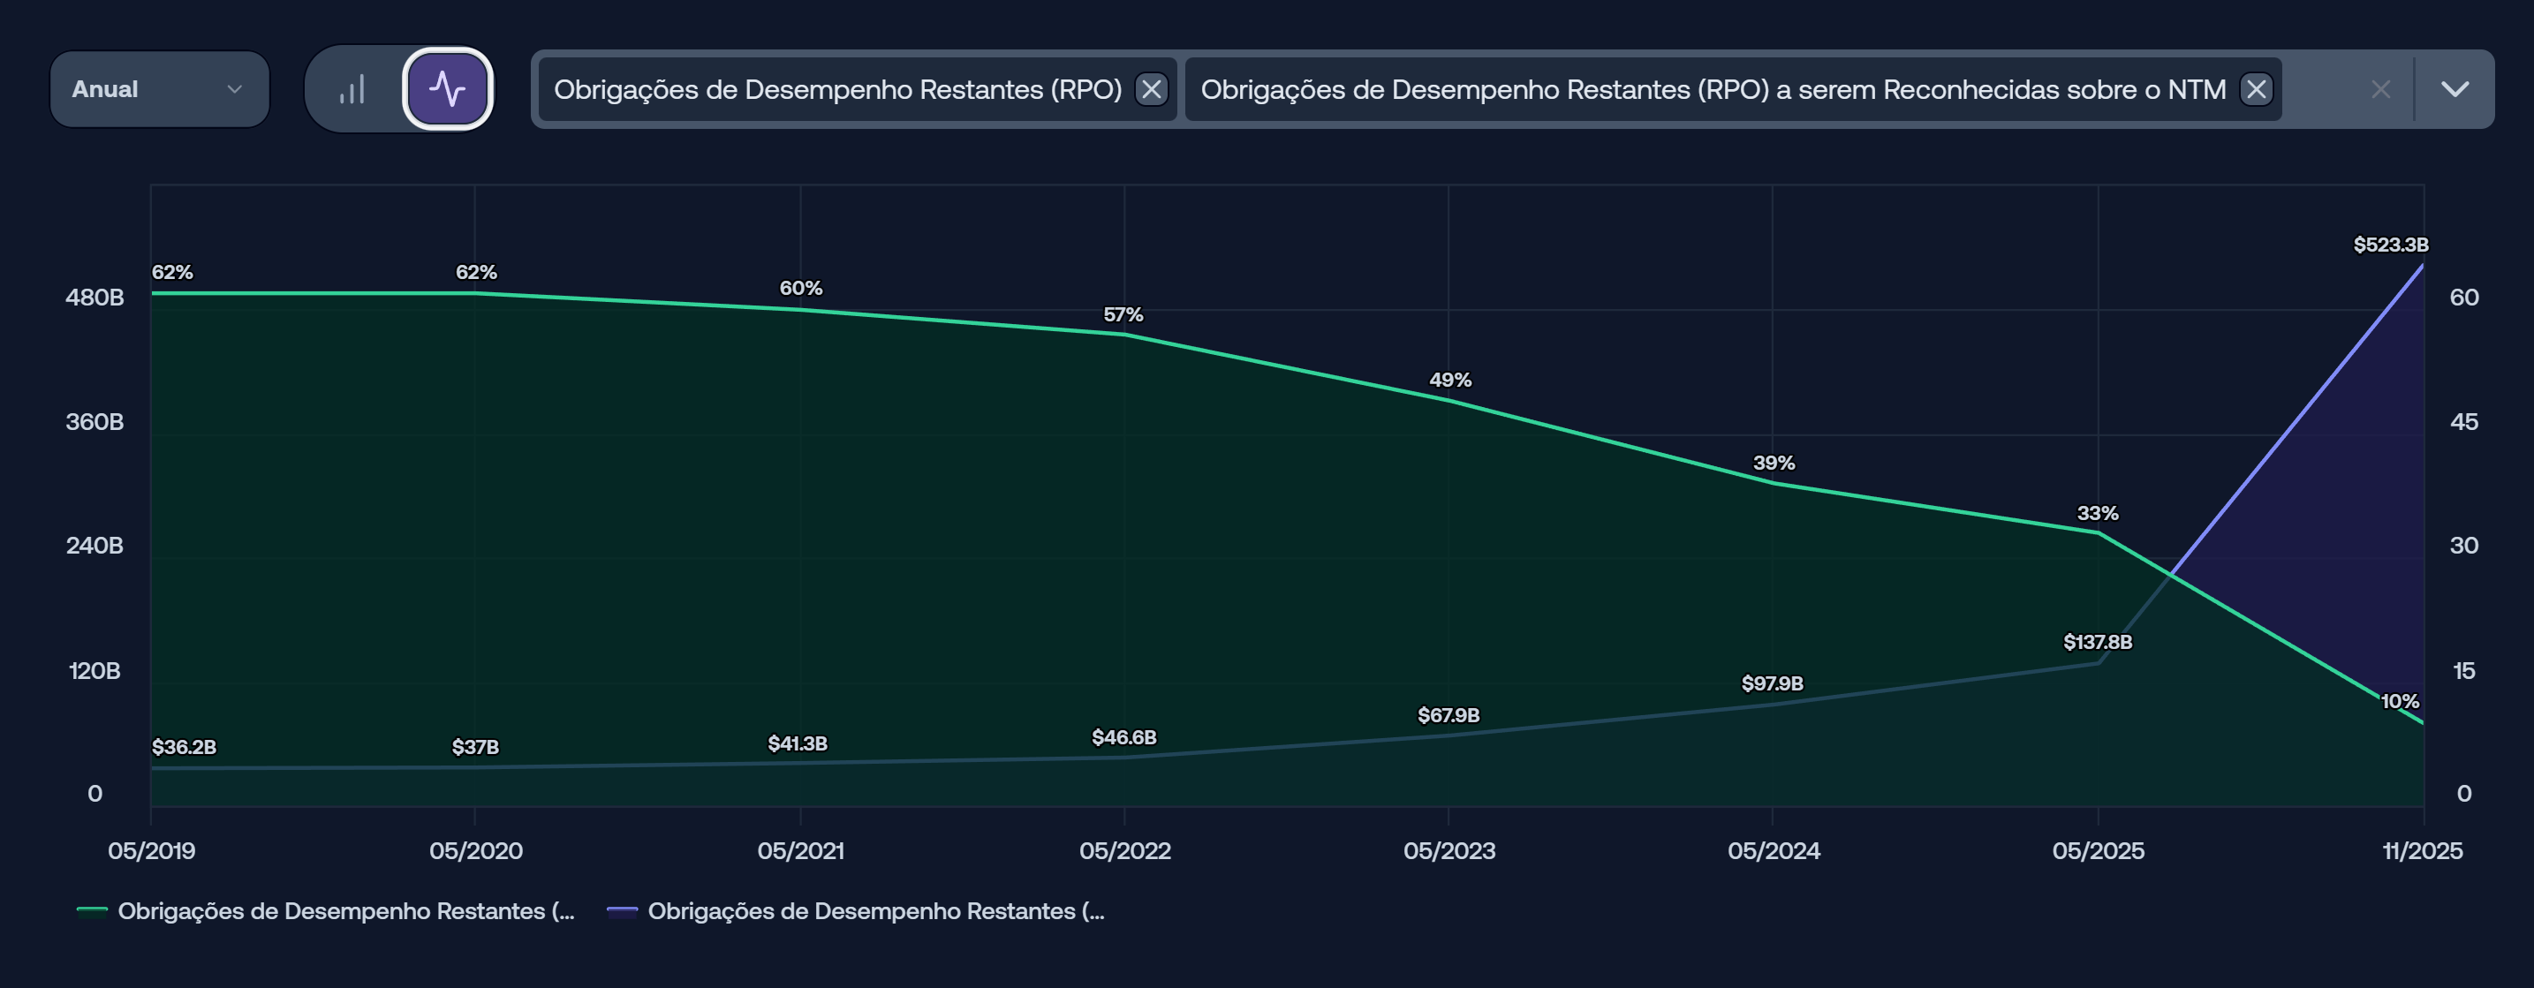Click the 05/2022 axis date label
The height and width of the screenshot is (988, 2534).
coord(1124,851)
